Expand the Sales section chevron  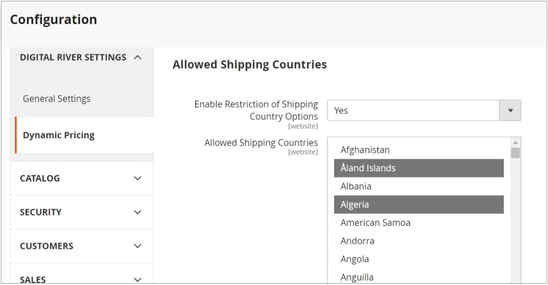(x=138, y=279)
